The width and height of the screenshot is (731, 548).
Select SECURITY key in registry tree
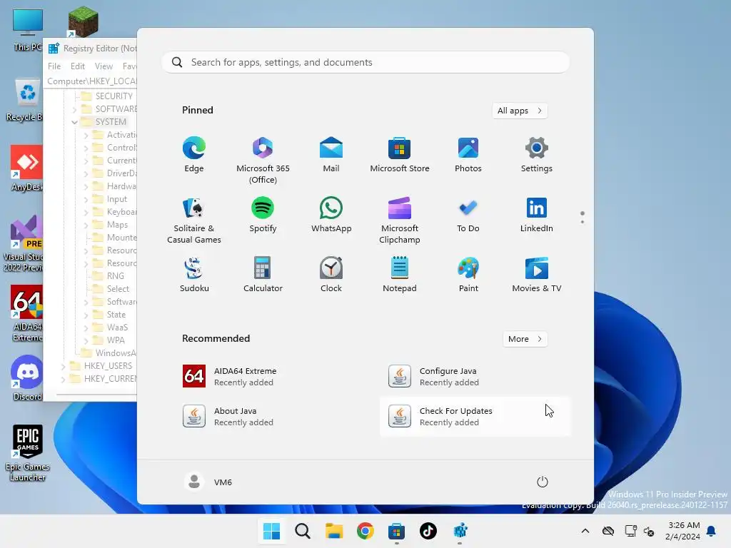tap(114, 96)
